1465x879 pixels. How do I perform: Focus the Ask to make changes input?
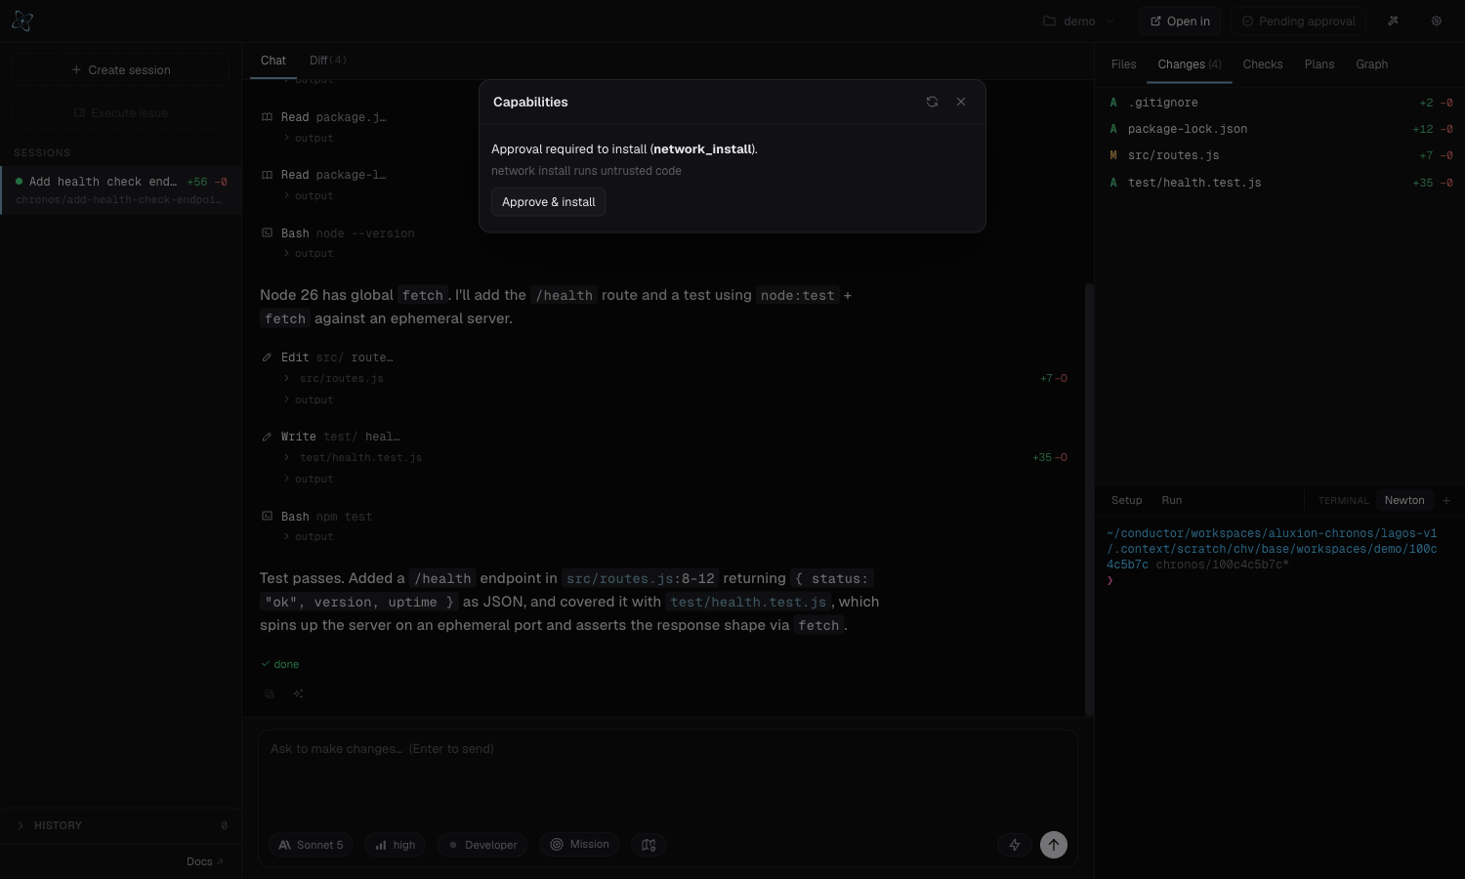[668, 776]
